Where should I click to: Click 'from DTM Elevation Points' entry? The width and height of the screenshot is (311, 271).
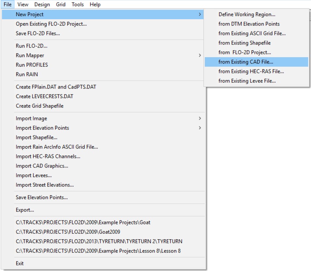[249, 24]
